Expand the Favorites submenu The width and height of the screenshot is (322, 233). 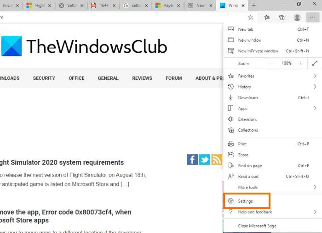[x=272, y=76]
